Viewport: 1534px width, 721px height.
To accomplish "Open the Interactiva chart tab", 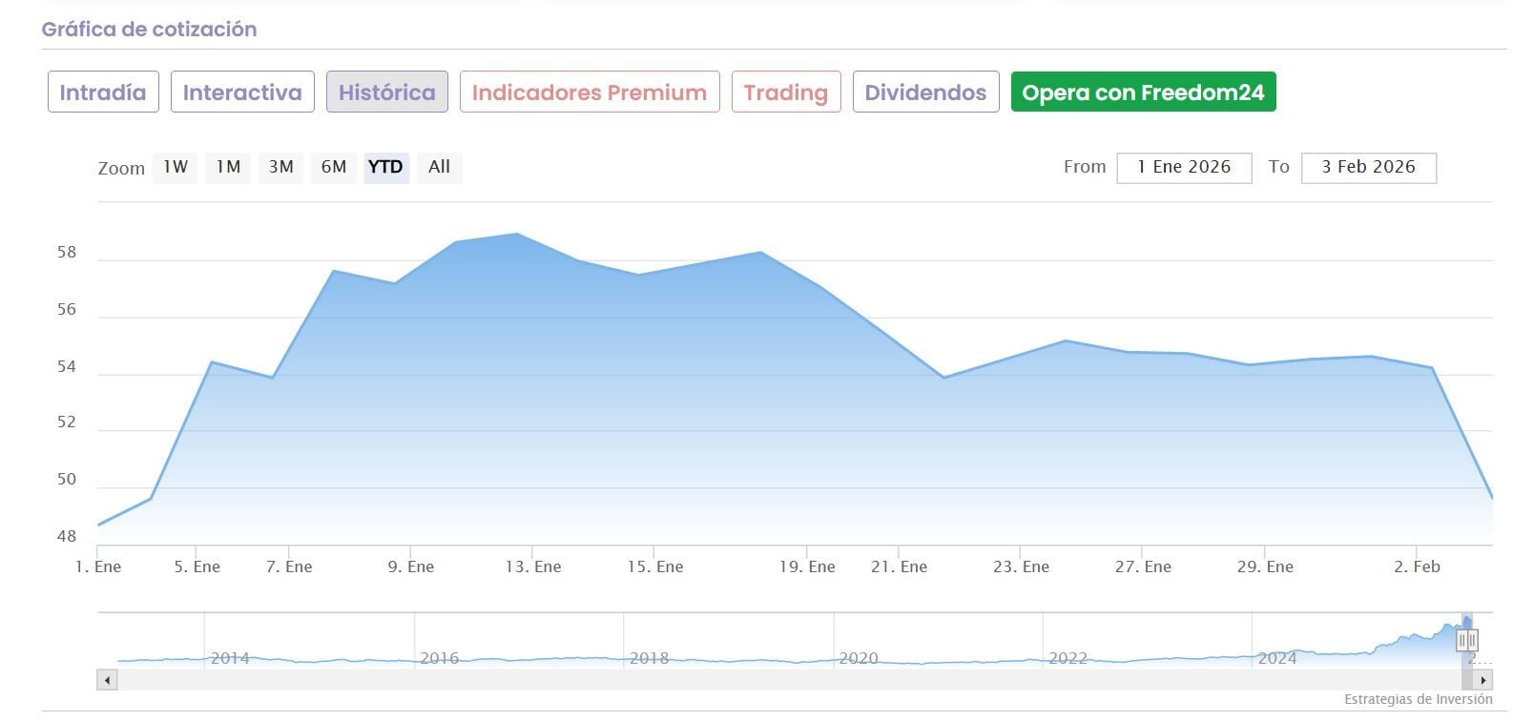I will tap(242, 93).
